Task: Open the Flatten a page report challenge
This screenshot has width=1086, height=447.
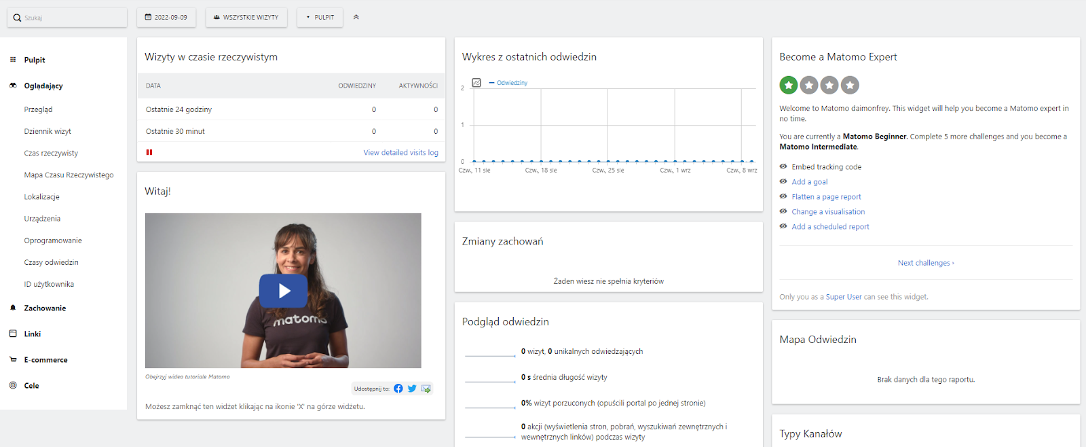Action: pos(826,196)
